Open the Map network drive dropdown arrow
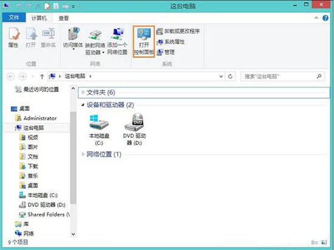This screenshot has height=250, width=334. click(103, 52)
